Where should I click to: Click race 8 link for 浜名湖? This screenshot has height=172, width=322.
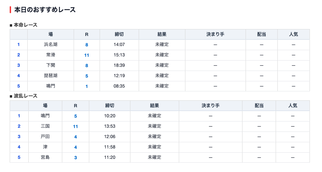[87, 45]
